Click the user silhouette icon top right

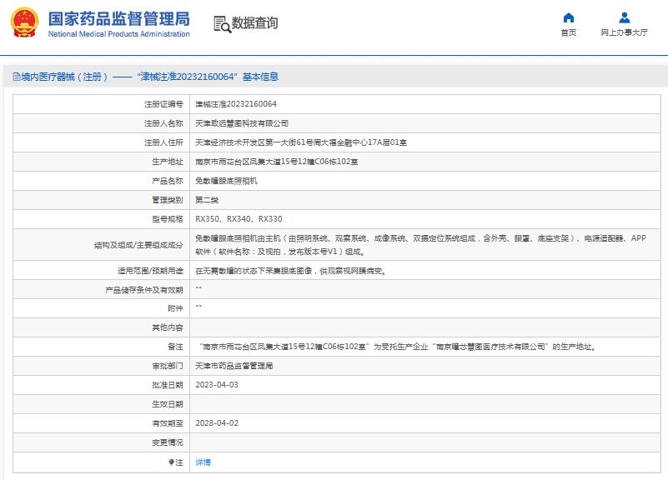click(624, 18)
